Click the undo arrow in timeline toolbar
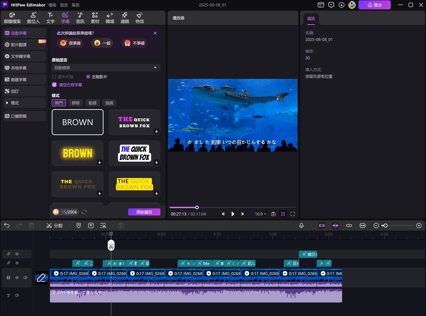This screenshot has height=316, width=426. (x=7, y=226)
